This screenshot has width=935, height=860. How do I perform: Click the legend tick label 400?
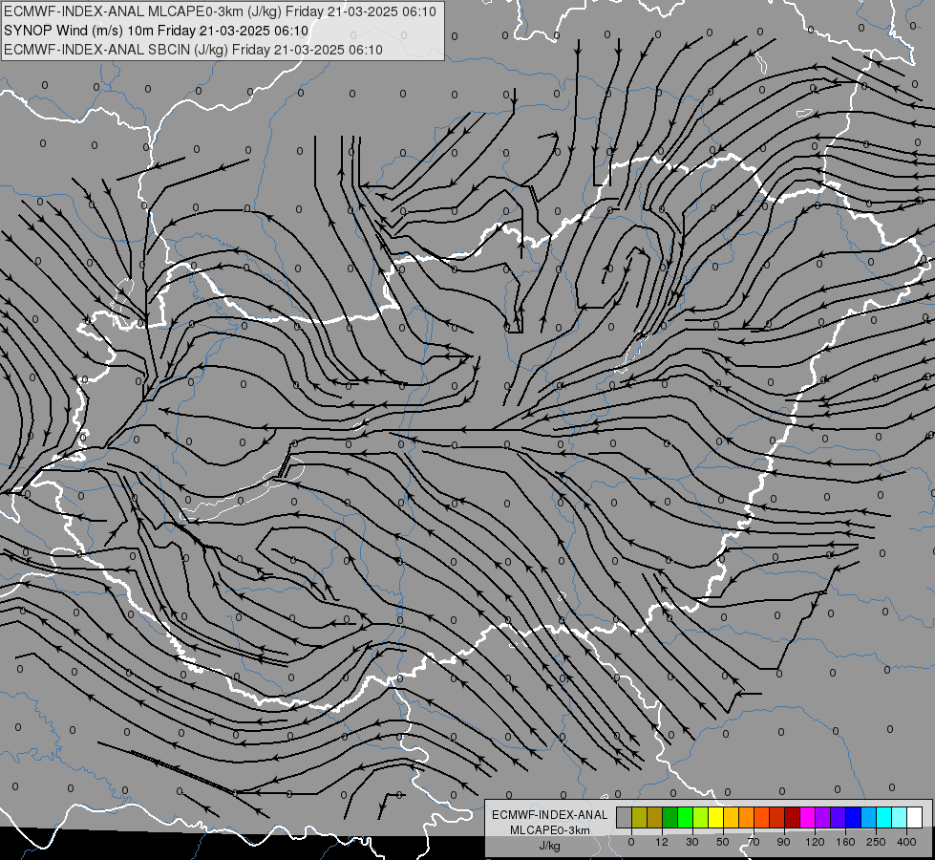point(906,842)
